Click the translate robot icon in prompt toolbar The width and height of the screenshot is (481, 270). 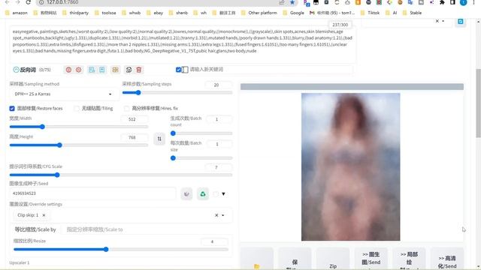coord(129,70)
